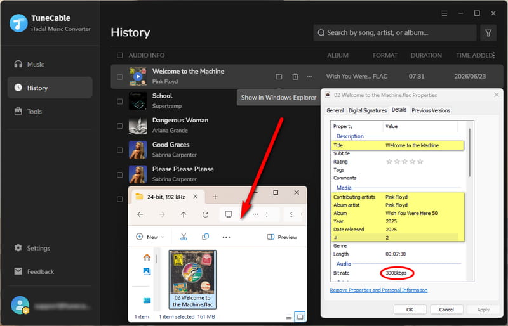Screen dimensions: 508x326
Task: Click the Properties details vertical scrollbar
Action: pos(469,152)
